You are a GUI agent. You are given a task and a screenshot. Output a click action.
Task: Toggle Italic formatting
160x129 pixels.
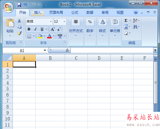(36, 29)
